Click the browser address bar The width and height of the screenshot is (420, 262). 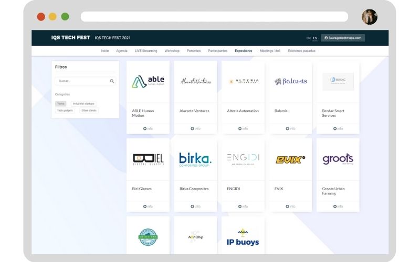click(214, 17)
